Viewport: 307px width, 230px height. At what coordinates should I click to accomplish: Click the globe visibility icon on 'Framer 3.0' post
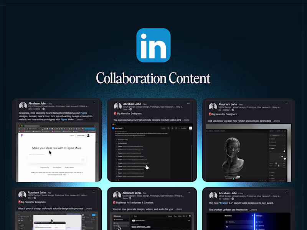[x=233, y=199]
